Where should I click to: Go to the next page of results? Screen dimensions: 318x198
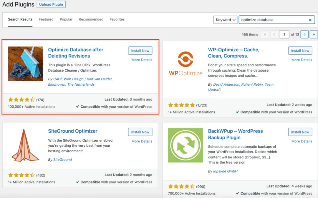(304, 34)
